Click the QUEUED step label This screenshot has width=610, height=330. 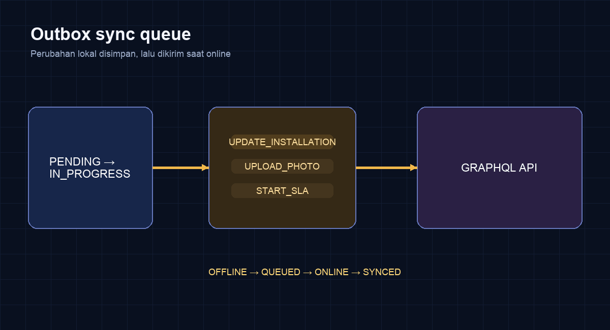(x=281, y=272)
